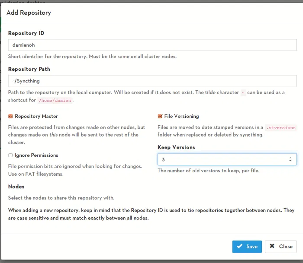
Task: Click the .stversions folder code text
Action: coord(280,128)
